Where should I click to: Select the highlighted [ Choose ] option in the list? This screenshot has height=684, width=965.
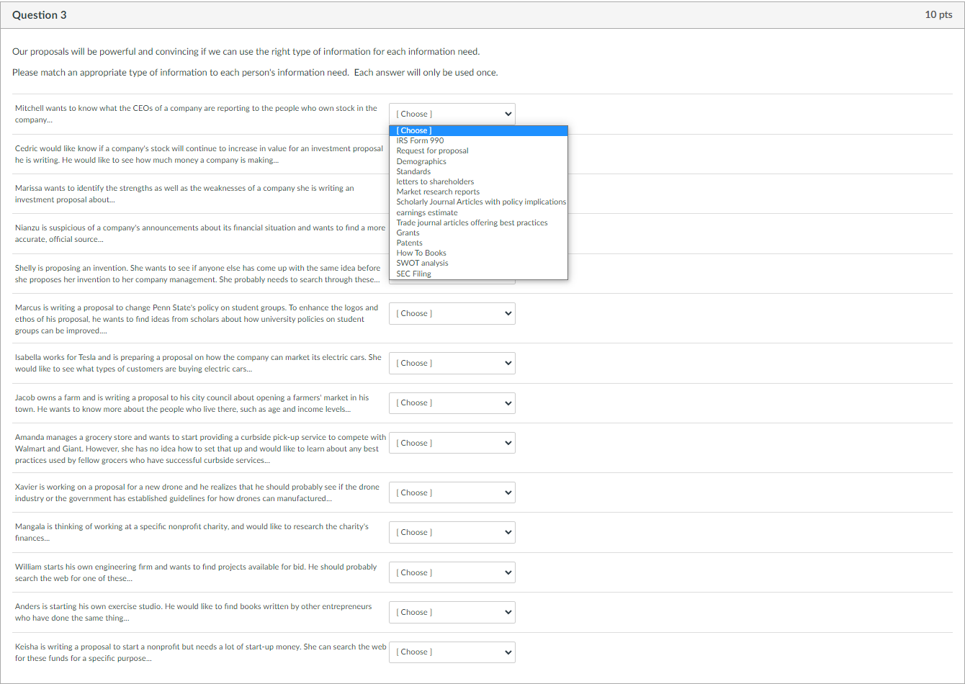478,130
